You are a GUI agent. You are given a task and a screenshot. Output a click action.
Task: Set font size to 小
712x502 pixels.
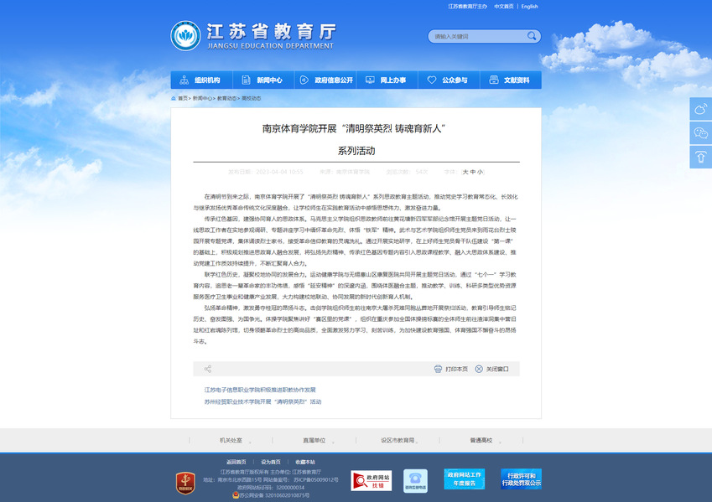pos(481,171)
